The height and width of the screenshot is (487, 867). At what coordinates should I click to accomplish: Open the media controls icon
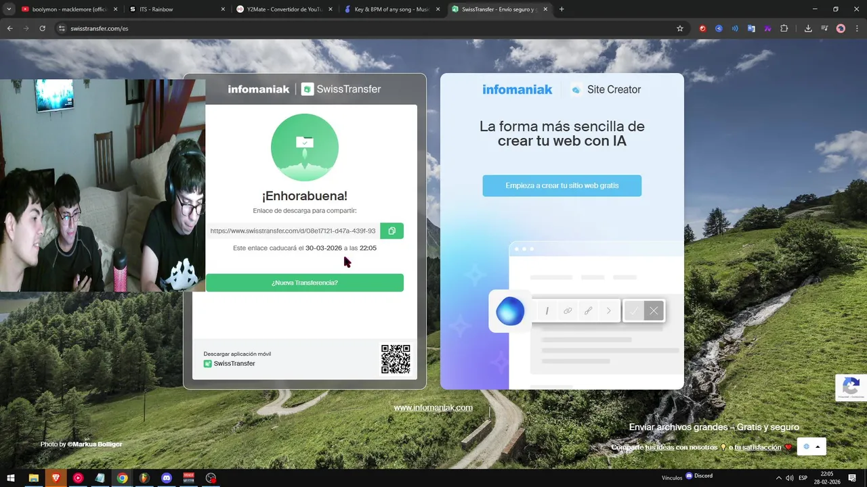tap(824, 28)
